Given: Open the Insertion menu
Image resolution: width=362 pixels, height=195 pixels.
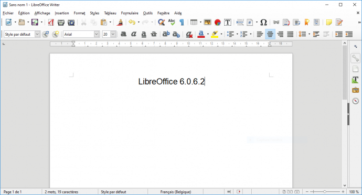Looking at the screenshot, I should point(61,13).
